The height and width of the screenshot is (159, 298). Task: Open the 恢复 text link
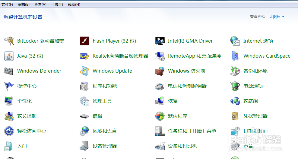173,101
